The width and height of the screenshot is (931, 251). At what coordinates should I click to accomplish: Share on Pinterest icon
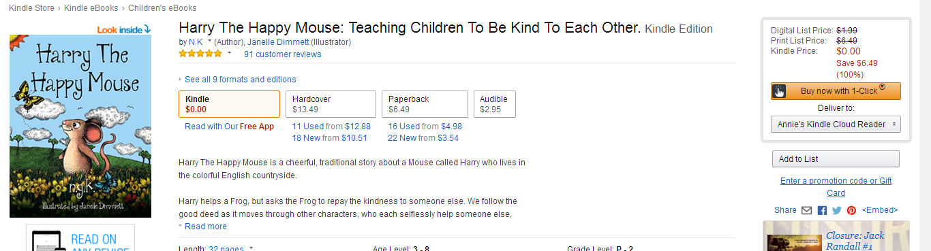tap(851, 210)
